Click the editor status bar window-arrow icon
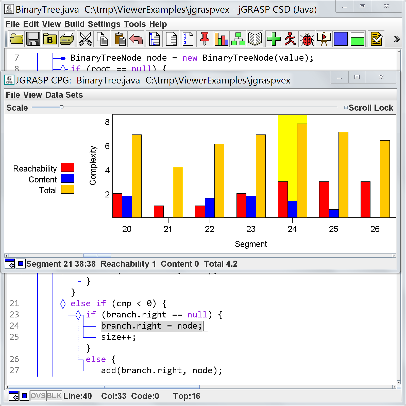The height and width of the screenshot is (406, 406). pos(14,396)
